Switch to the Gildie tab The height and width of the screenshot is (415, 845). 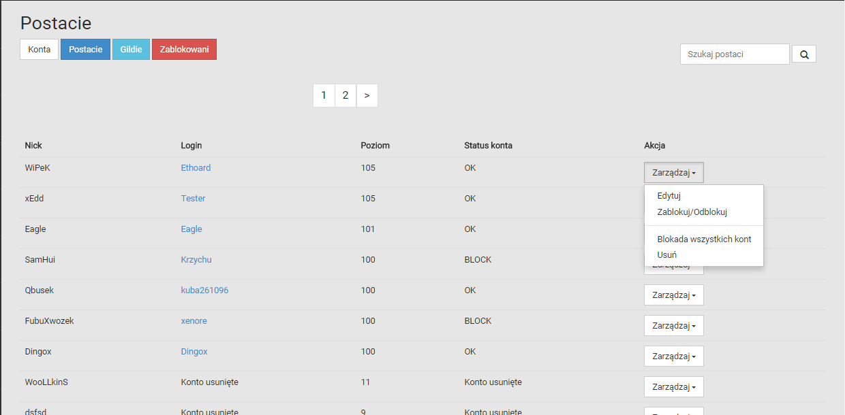[x=131, y=50]
